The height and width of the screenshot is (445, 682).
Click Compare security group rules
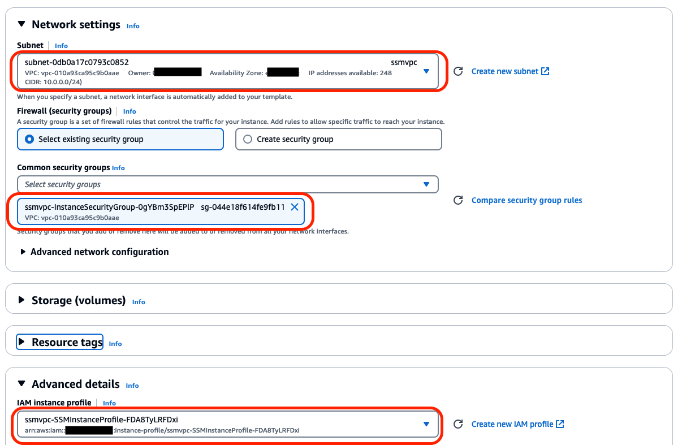click(526, 200)
